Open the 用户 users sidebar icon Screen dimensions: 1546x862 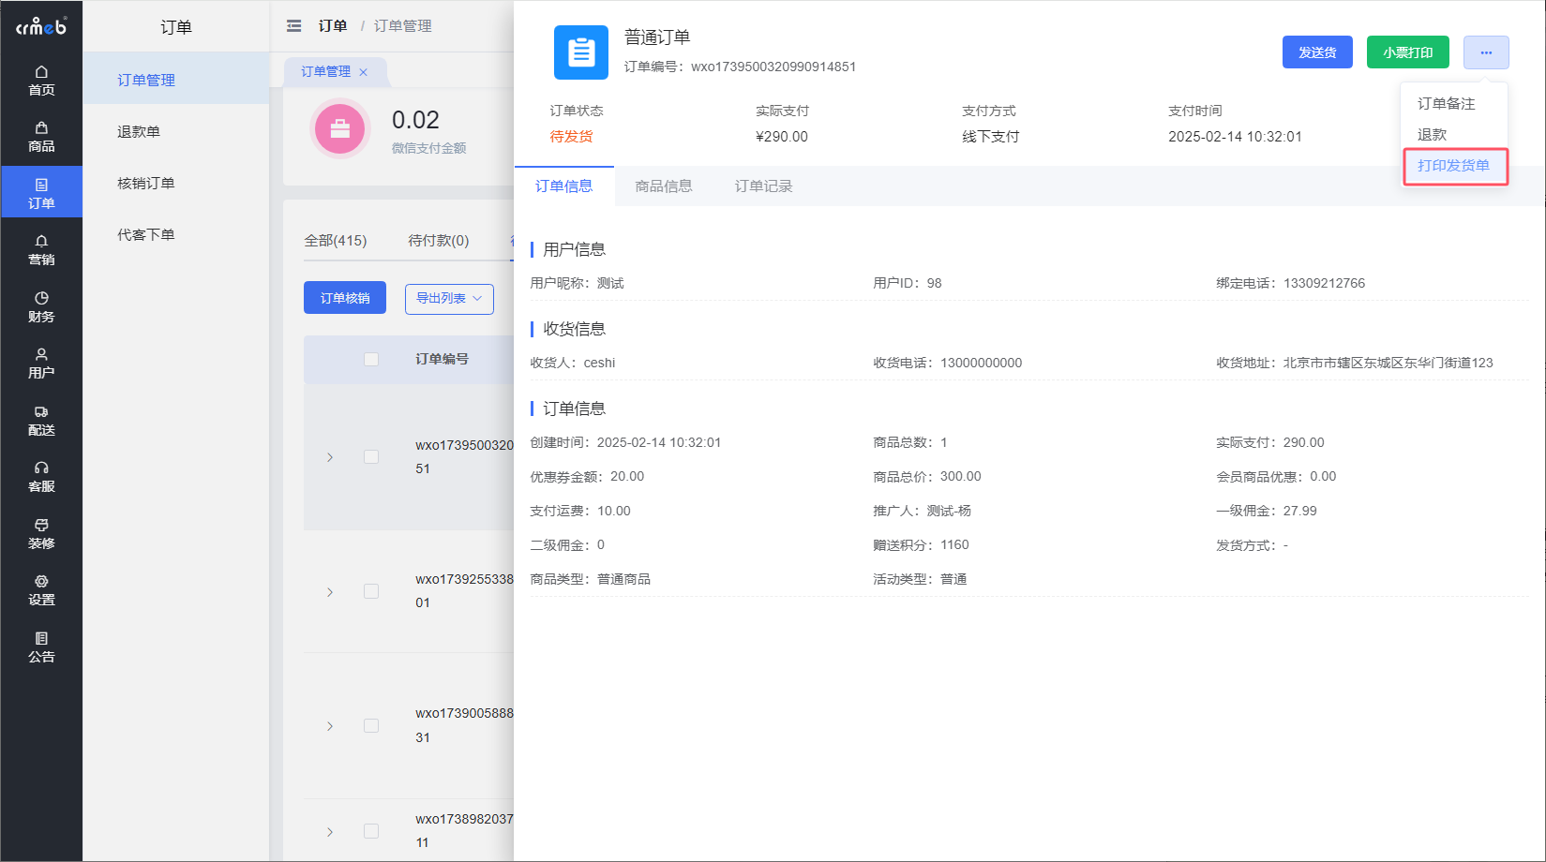[41, 364]
